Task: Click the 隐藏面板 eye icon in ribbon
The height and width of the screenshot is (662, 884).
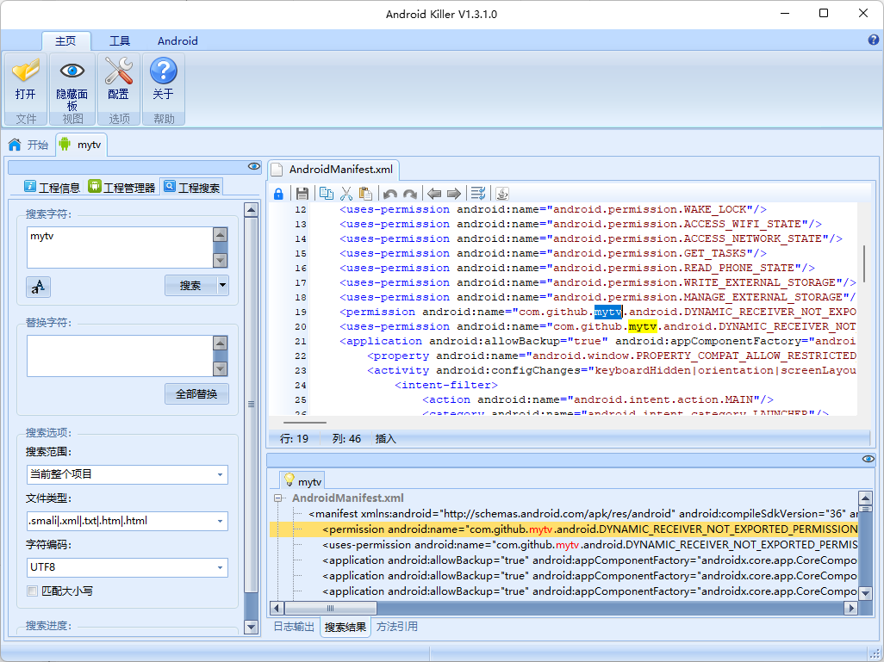Action: (72, 71)
